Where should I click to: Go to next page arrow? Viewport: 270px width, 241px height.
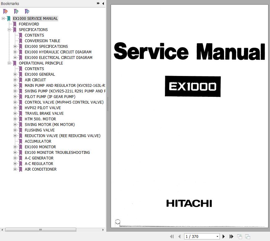(x=224, y=237)
